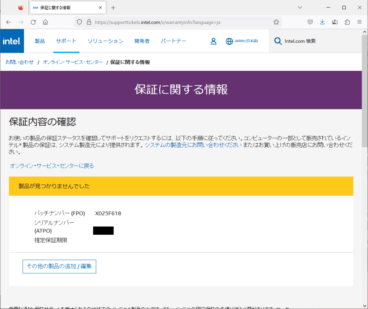Open the 製品 menu
368x309 pixels.
click(40, 41)
